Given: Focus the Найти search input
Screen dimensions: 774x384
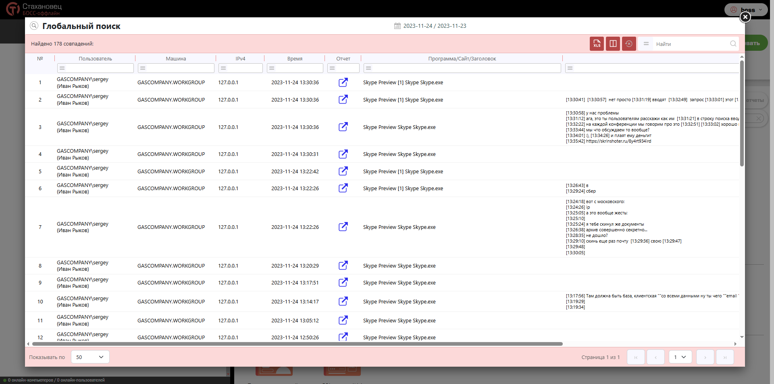Looking at the screenshot, I should (x=691, y=44).
